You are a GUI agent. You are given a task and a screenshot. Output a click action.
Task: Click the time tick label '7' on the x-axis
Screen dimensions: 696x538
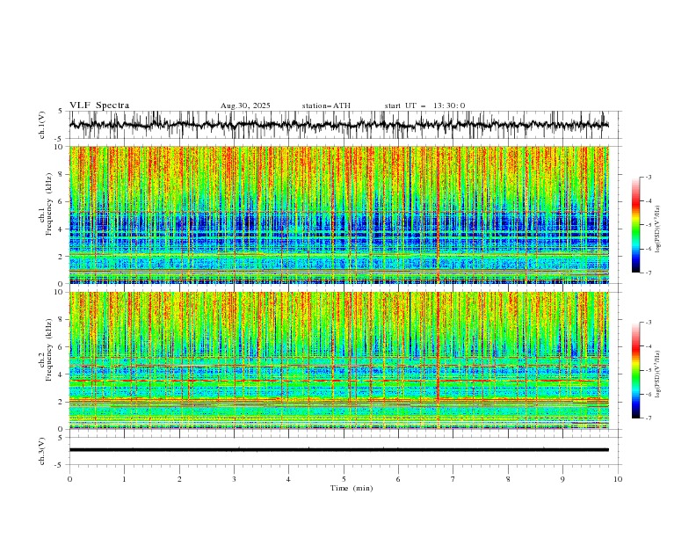point(453,479)
